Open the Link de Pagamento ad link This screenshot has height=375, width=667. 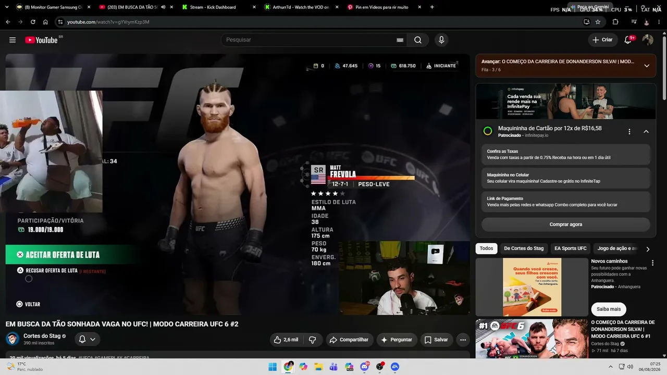[x=565, y=202]
